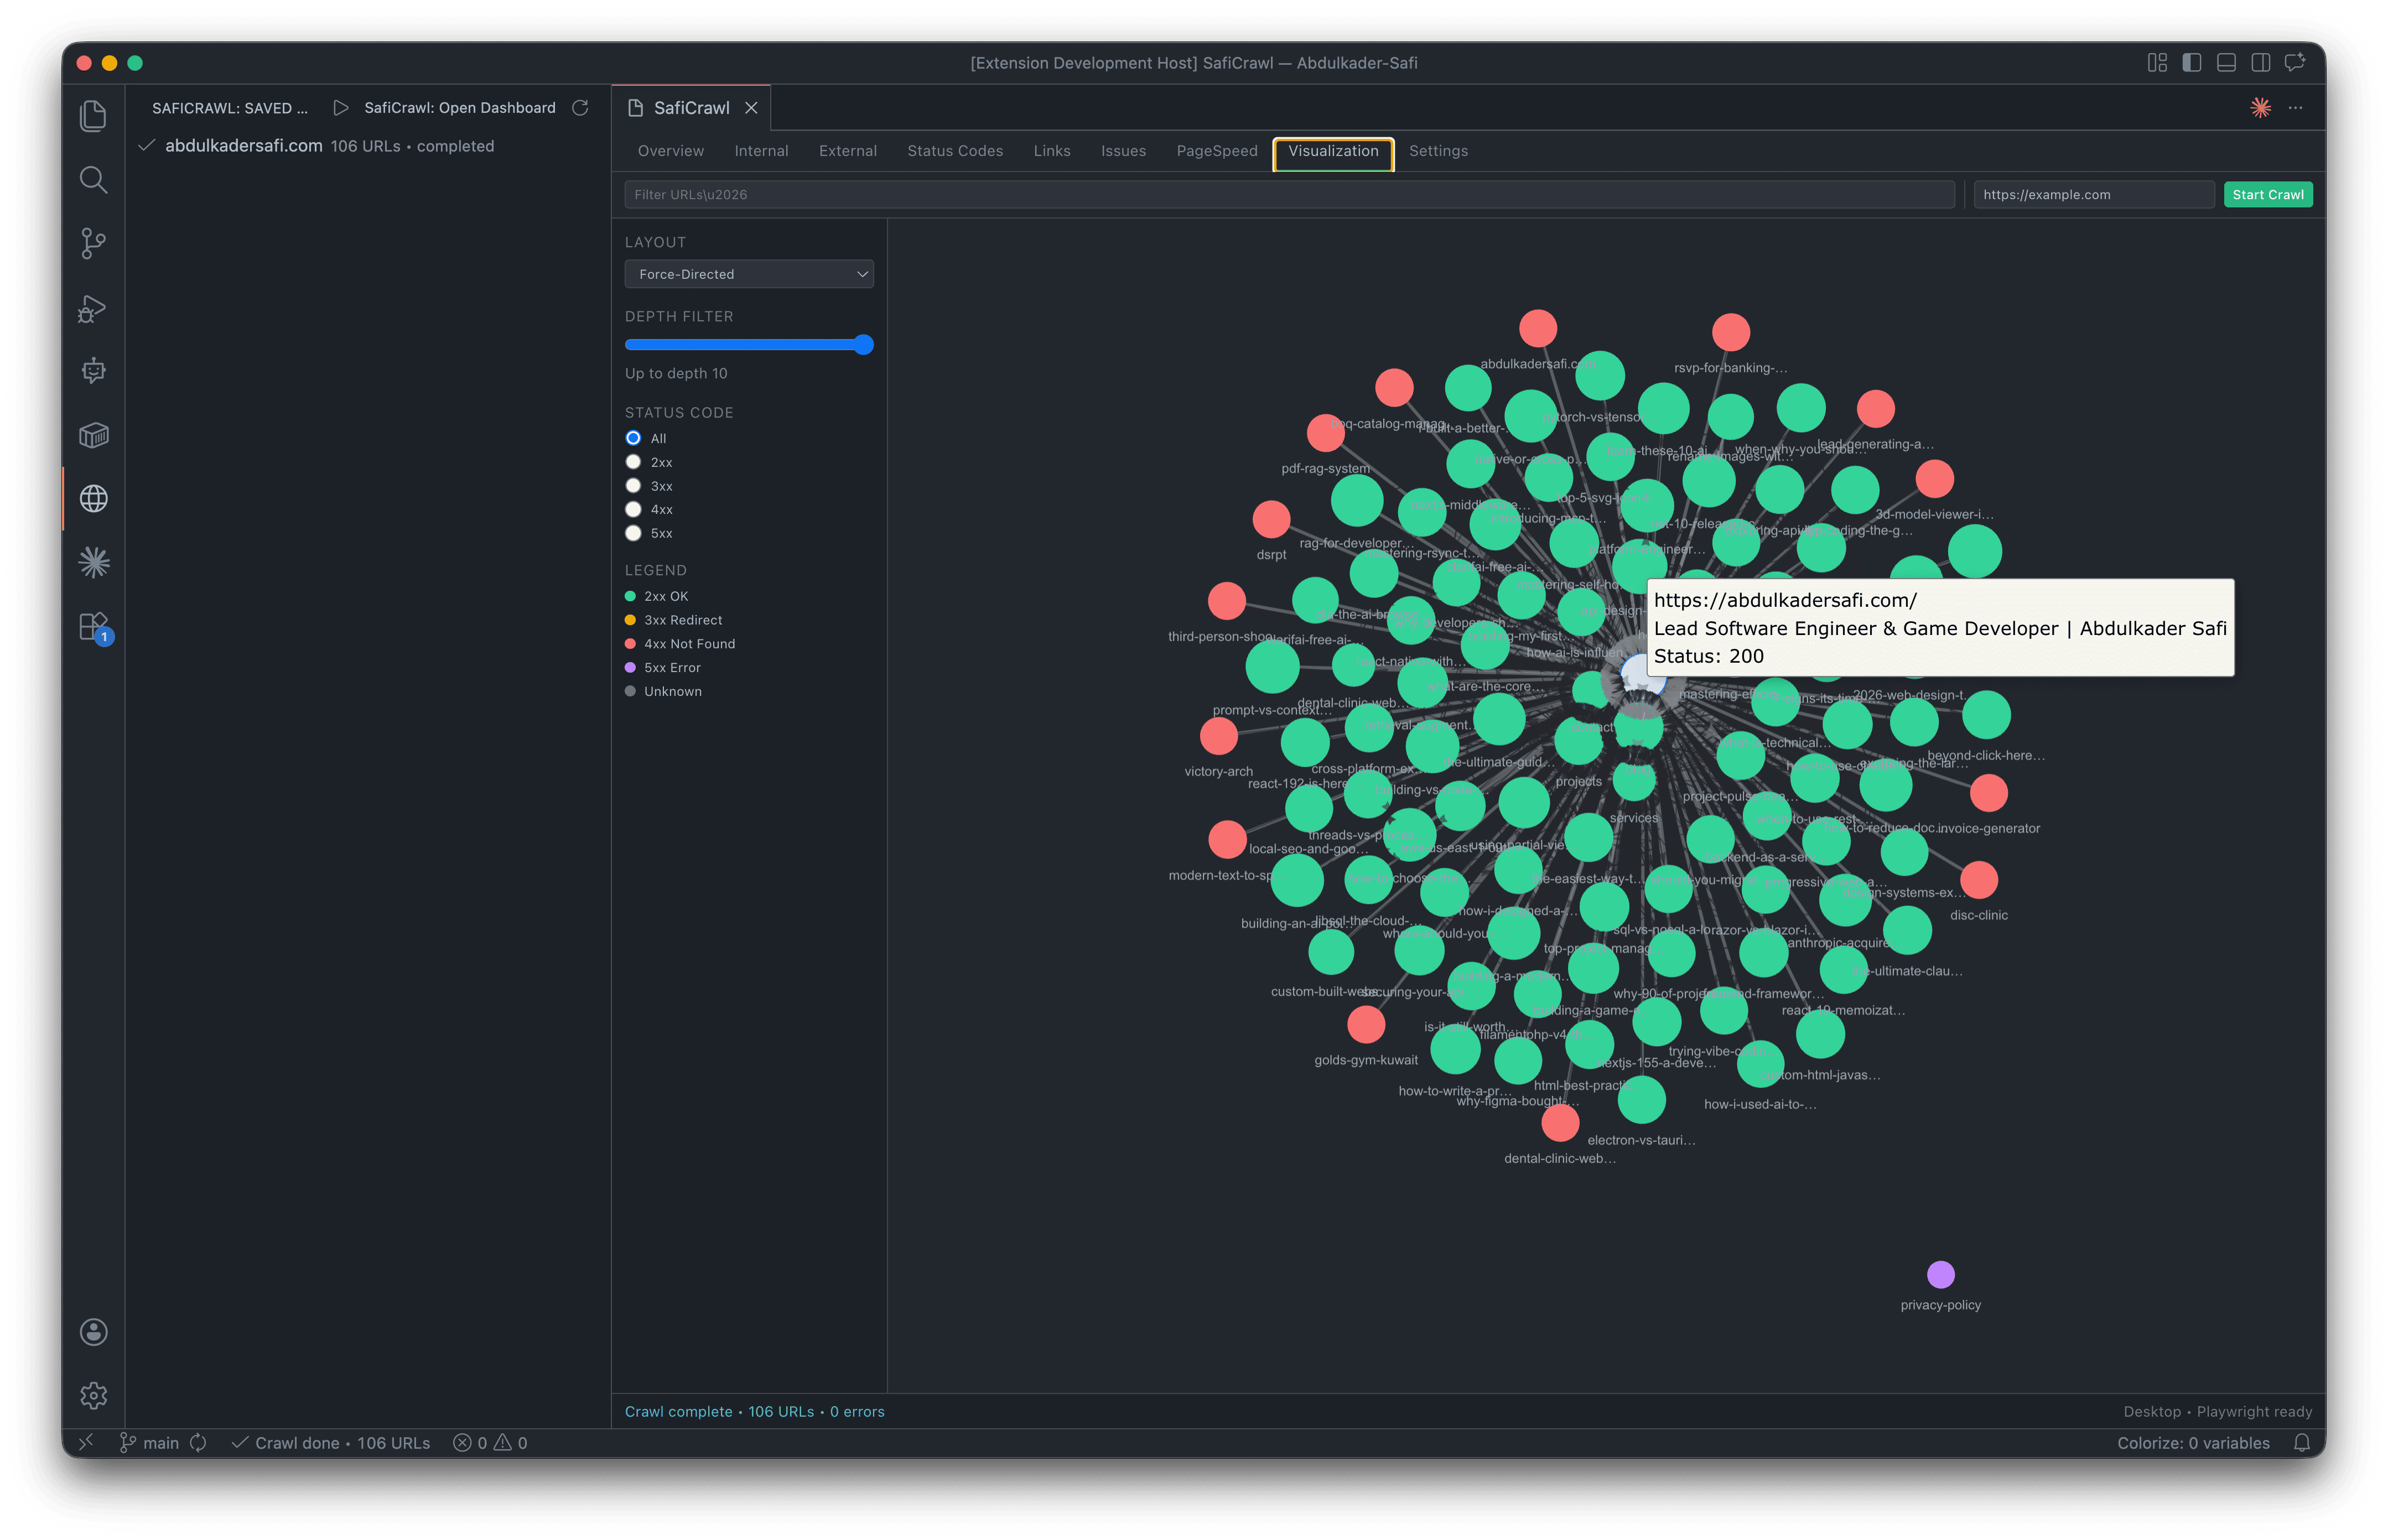Click the starburst icon near the editor's top right
This screenshot has height=1540, width=2388.
click(x=2260, y=107)
